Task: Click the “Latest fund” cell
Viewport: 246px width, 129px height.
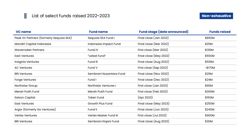Action: [97, 56]
